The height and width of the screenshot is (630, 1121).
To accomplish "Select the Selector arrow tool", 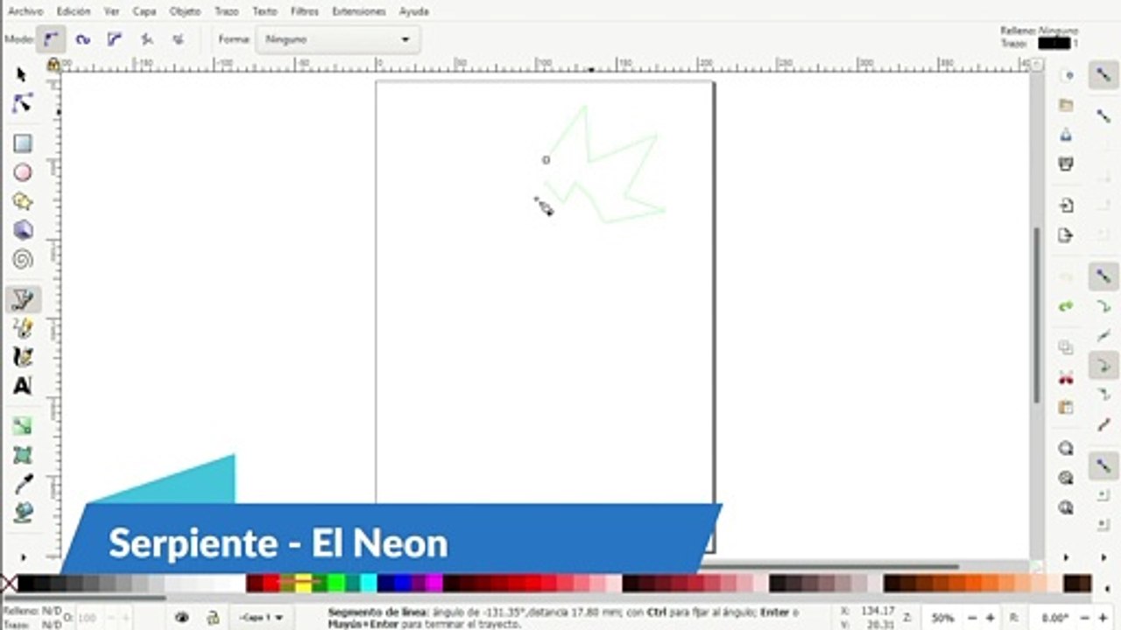I will point(22,75).
